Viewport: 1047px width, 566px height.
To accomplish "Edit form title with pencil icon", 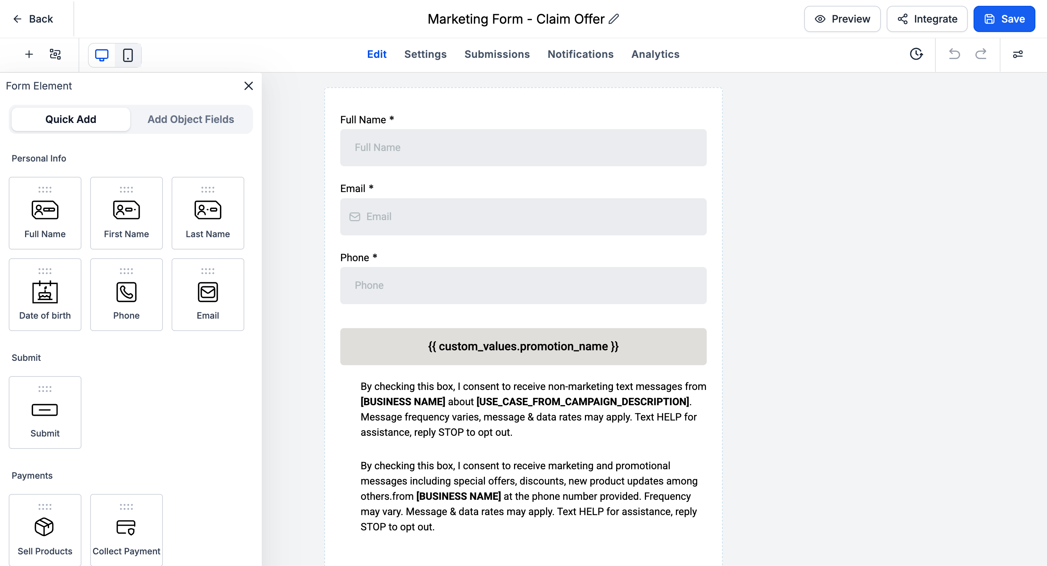I will pyautogui.click(x=614, y=19).
